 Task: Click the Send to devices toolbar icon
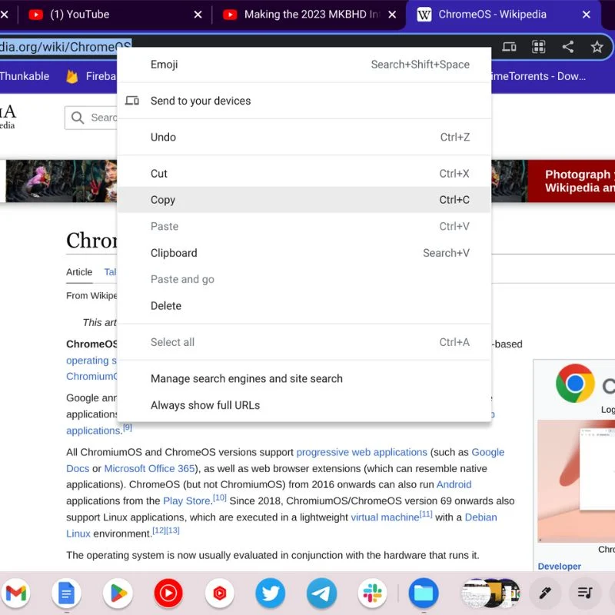pos(509,47)
